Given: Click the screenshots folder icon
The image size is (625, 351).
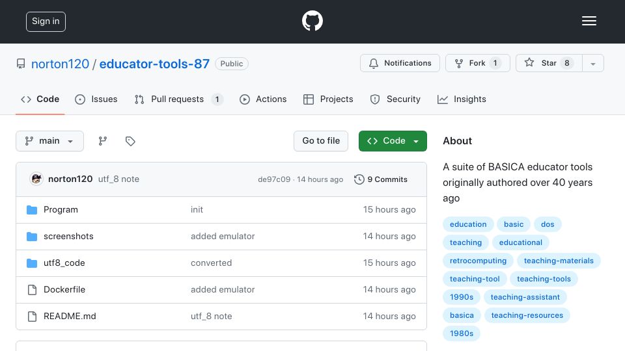Looking at the screenshot, I should 32,237.
